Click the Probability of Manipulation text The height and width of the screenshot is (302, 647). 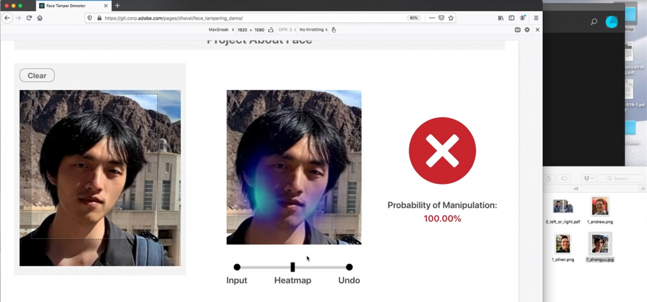pos(442,205)
